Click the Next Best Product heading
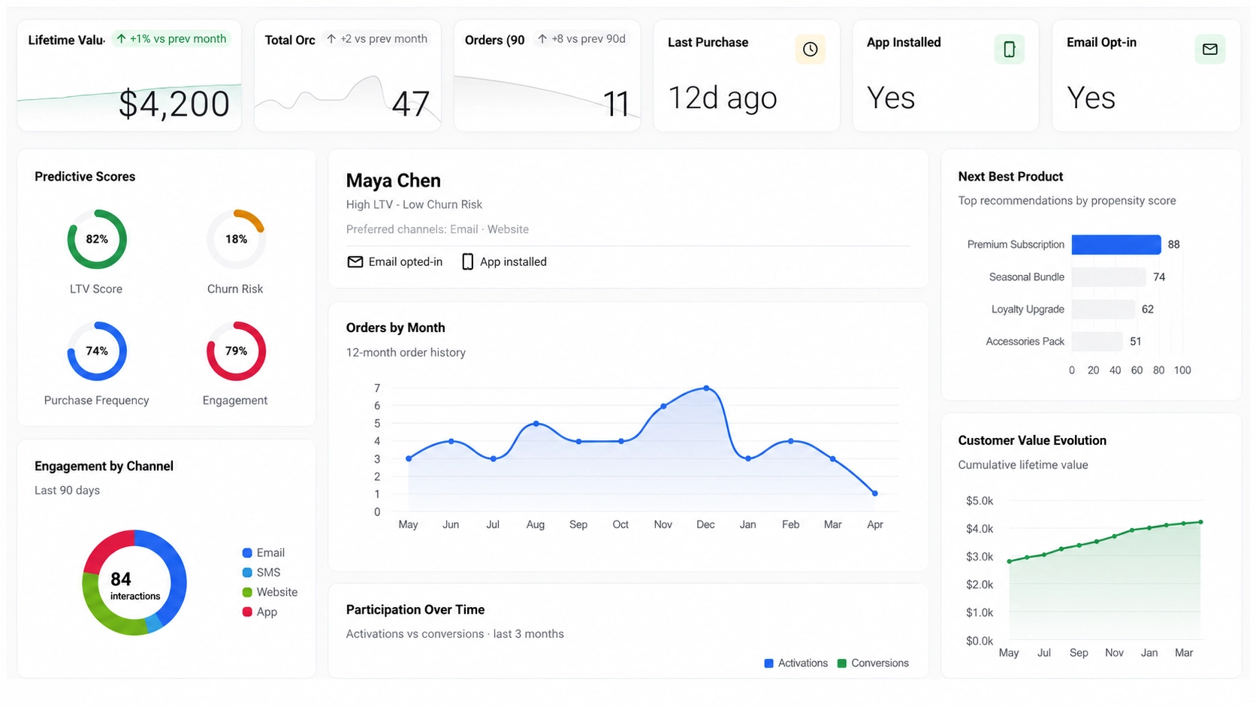 (x=1010, y=177)
